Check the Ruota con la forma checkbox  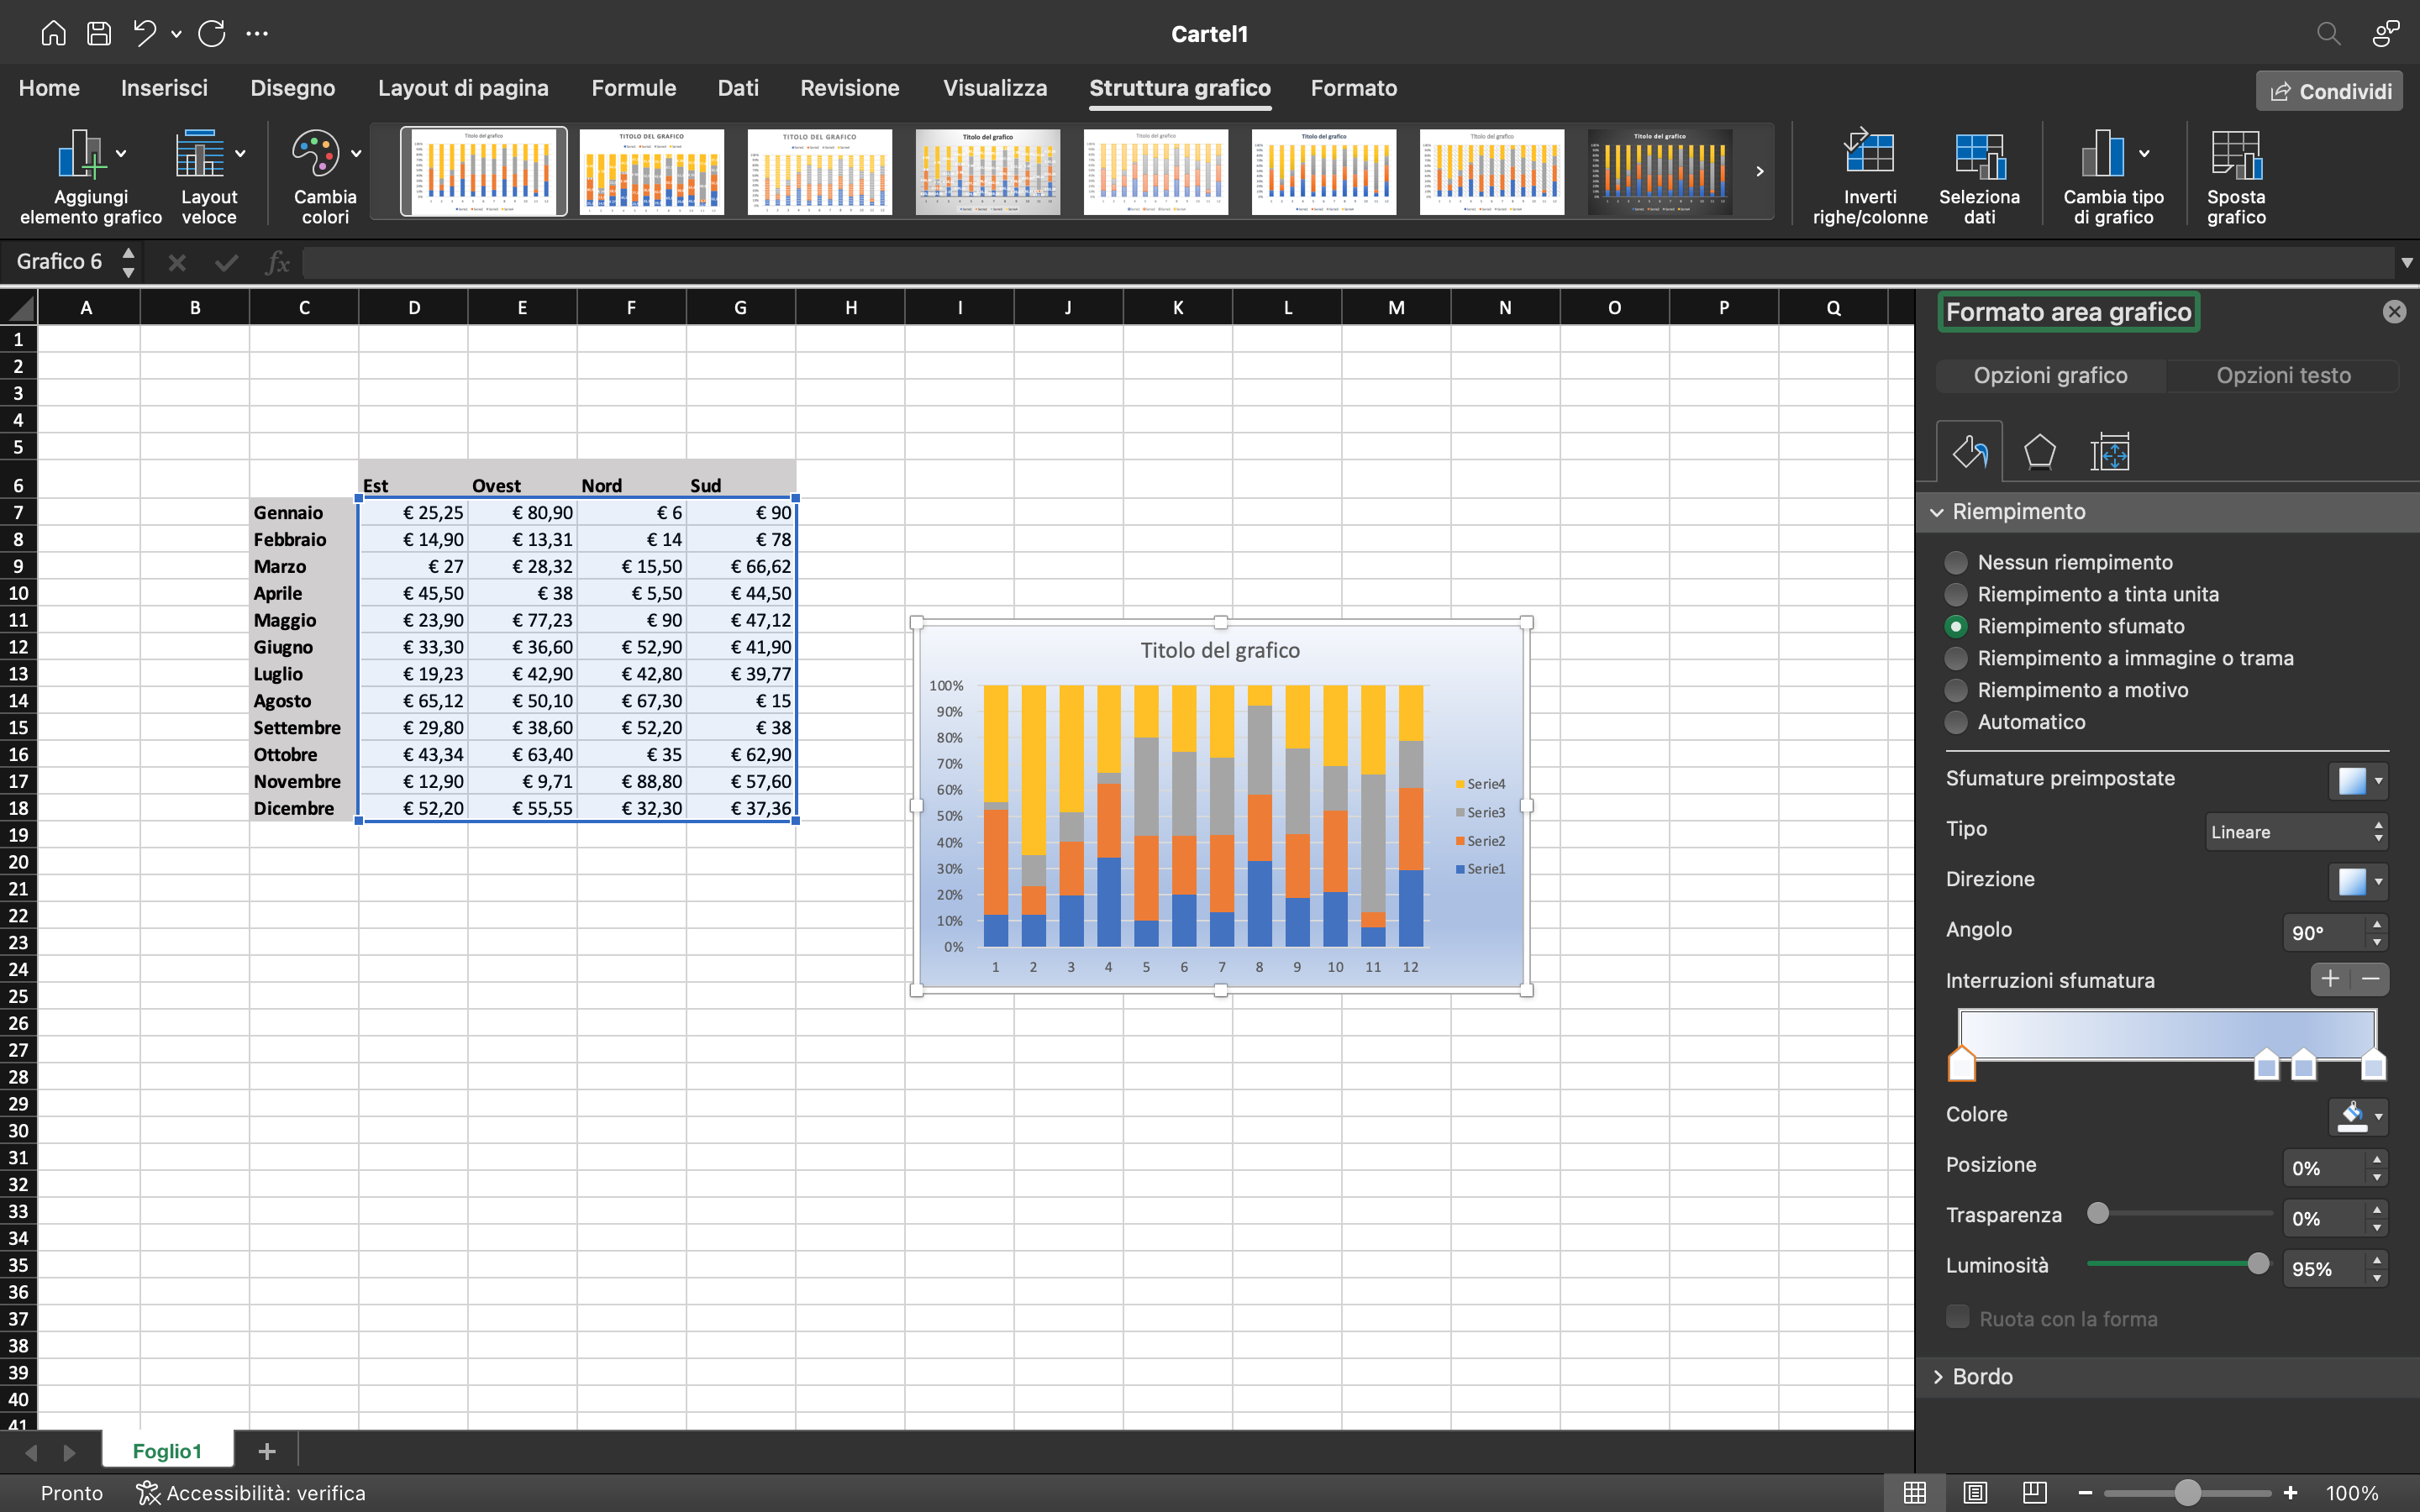click(1957, 1317)
